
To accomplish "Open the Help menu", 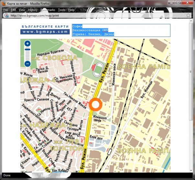I will click(x=71, y=10).
